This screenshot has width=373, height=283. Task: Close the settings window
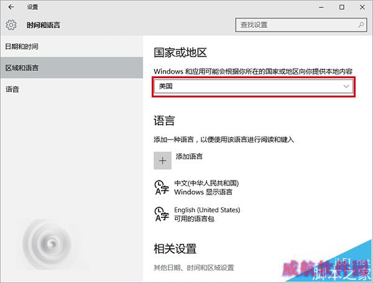(x=362, y=7)
